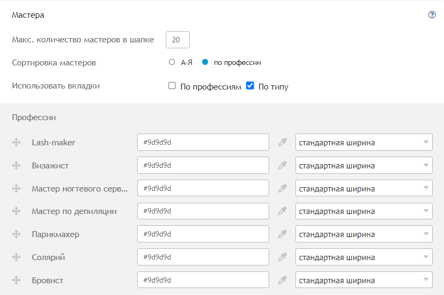Open width dropdown for Мастер по депиляции
Image resolution: width=444 pixels, height=295 pixels.
364,211
